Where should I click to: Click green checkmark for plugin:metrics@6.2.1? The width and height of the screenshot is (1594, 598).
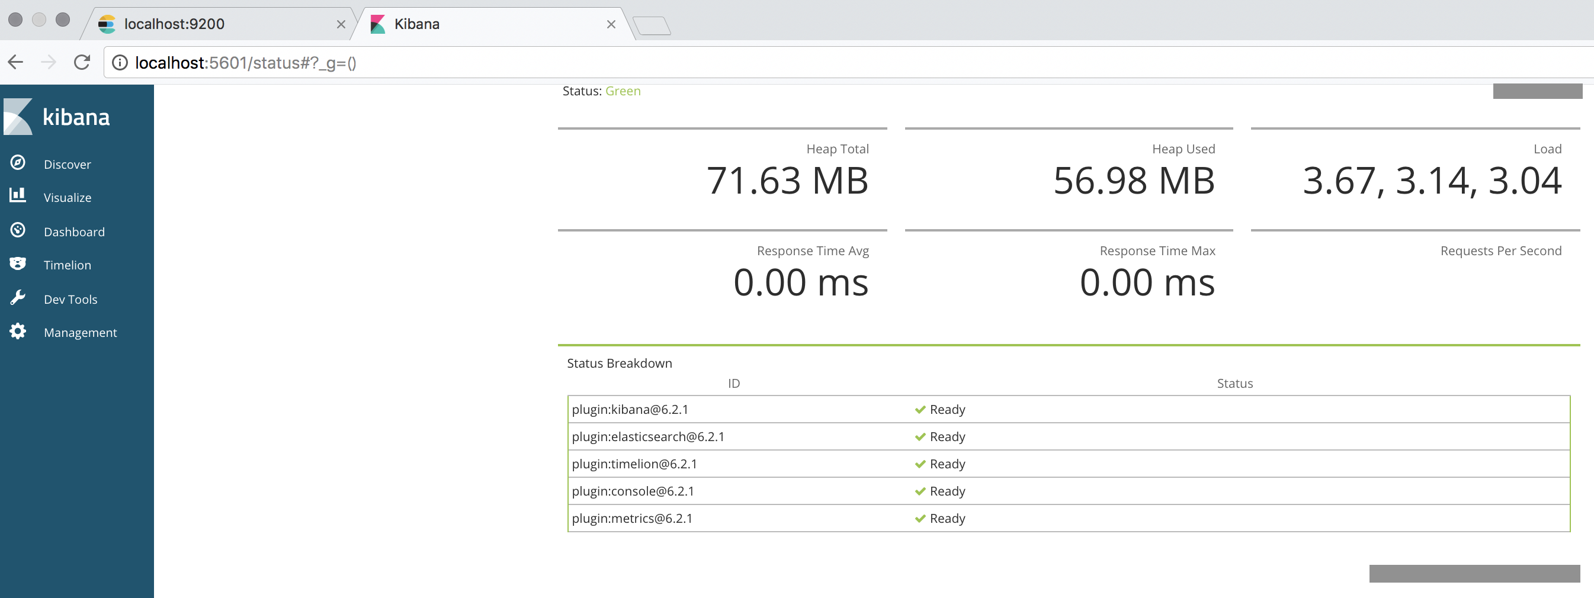pyautogui.click(x=920, y=518)
